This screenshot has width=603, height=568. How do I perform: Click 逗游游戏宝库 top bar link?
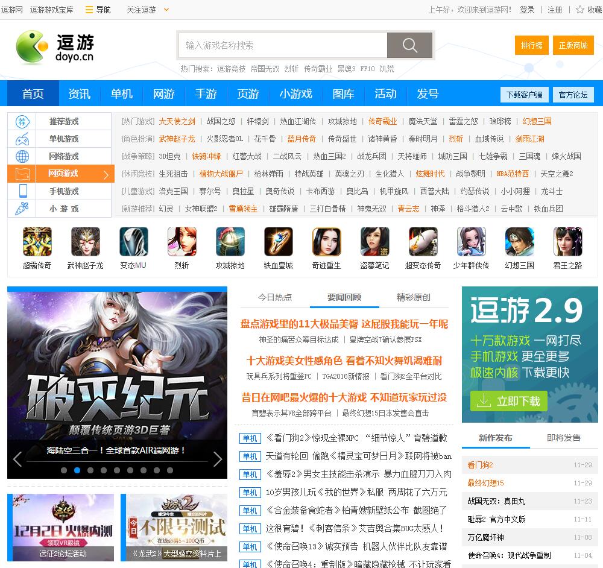(x=51, y=10)
